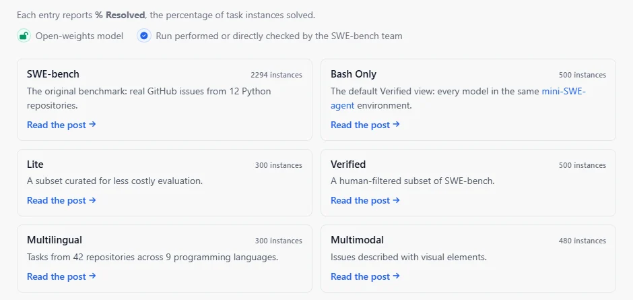Select the Multimodal card heading
This screenshot has width=633, height=300.
tap(357, 240)
